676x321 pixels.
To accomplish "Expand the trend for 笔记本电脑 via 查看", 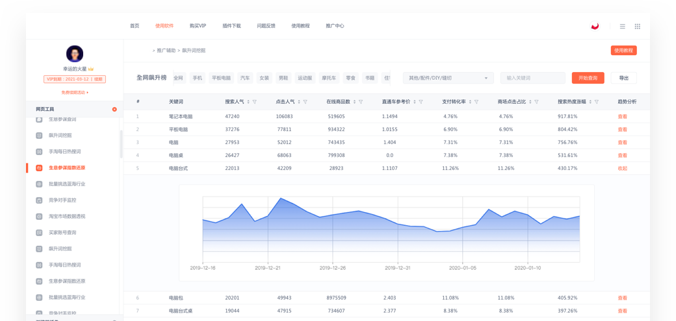I will tap(622, 117).
